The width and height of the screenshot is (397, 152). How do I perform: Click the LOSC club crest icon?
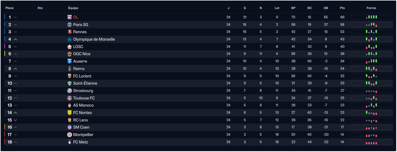coord(70,47)
